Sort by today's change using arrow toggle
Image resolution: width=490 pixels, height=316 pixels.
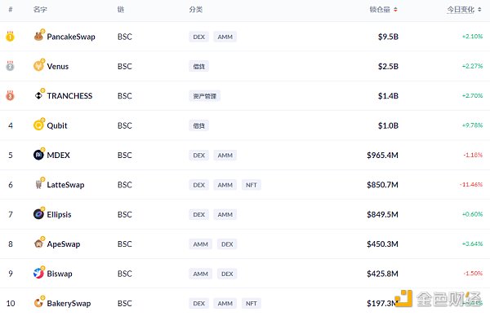(479, 10)
